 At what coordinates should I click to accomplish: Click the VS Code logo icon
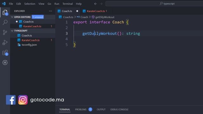point(3,3)
